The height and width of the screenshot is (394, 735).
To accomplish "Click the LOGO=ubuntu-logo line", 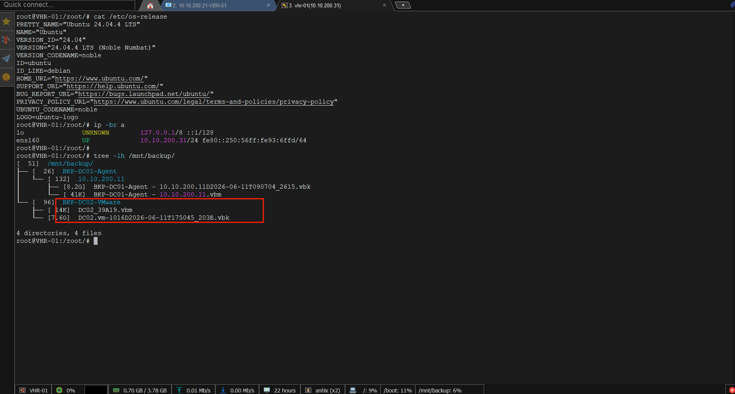I will (47, 117).
